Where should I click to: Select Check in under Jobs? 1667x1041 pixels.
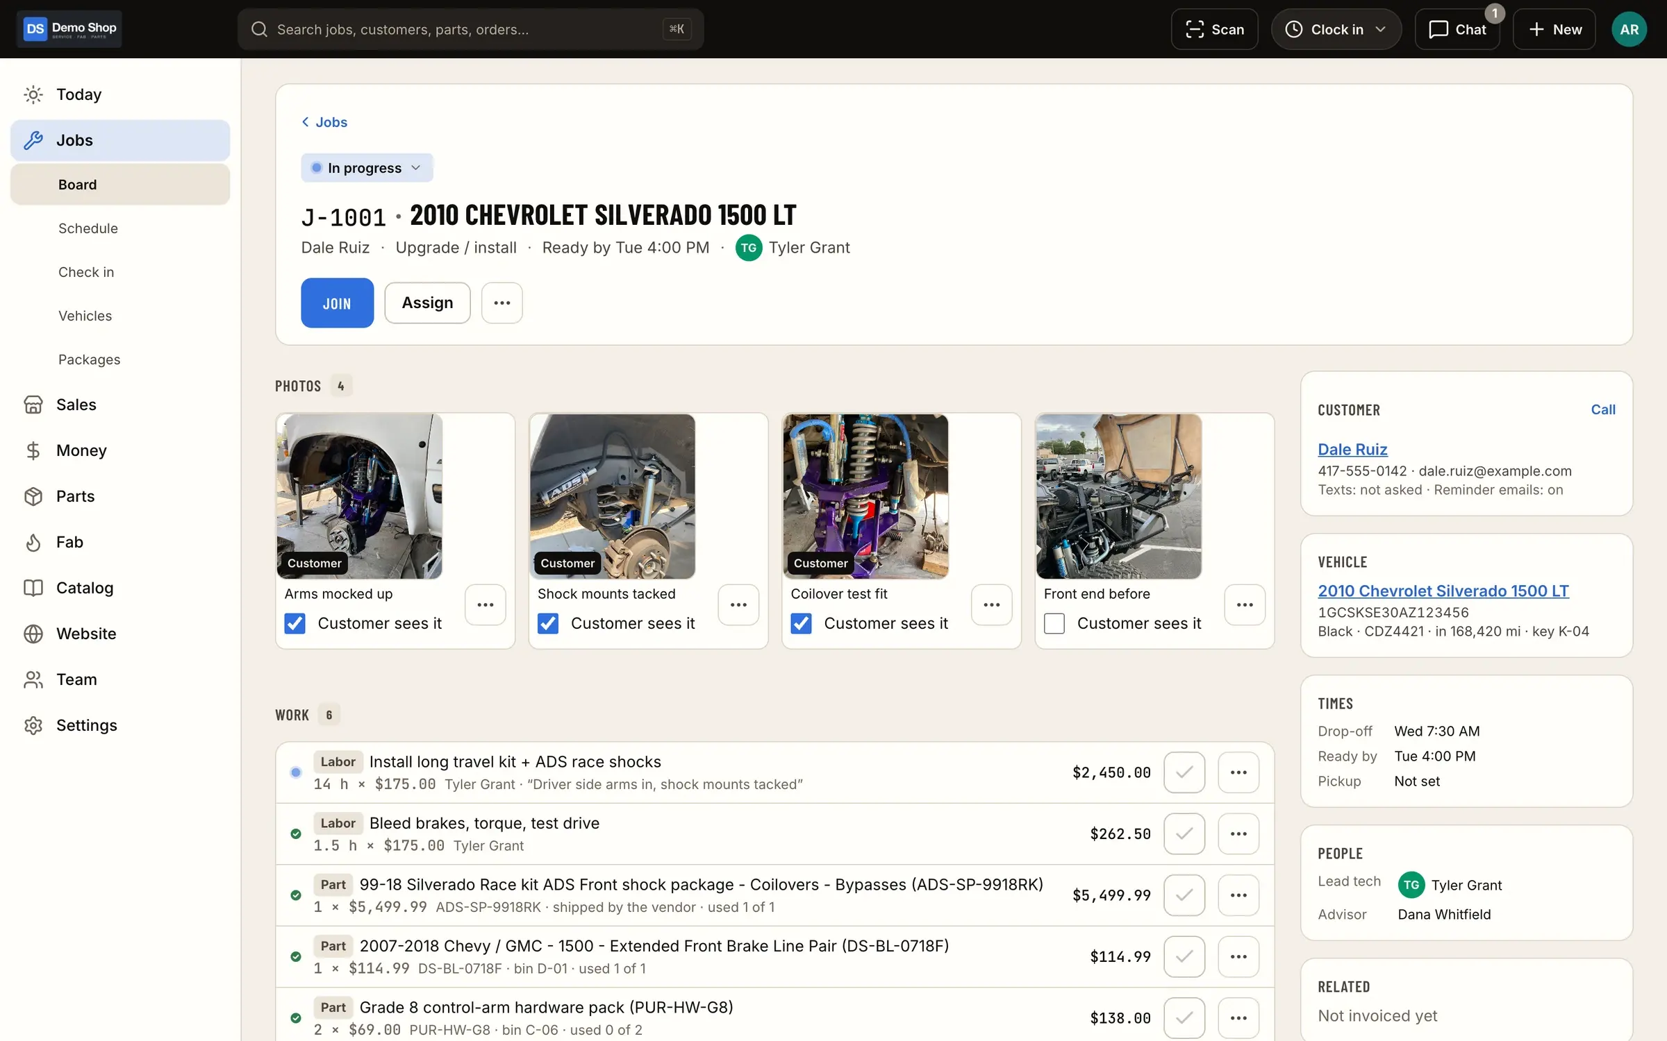pyautogui.click(x=120, y=272)
